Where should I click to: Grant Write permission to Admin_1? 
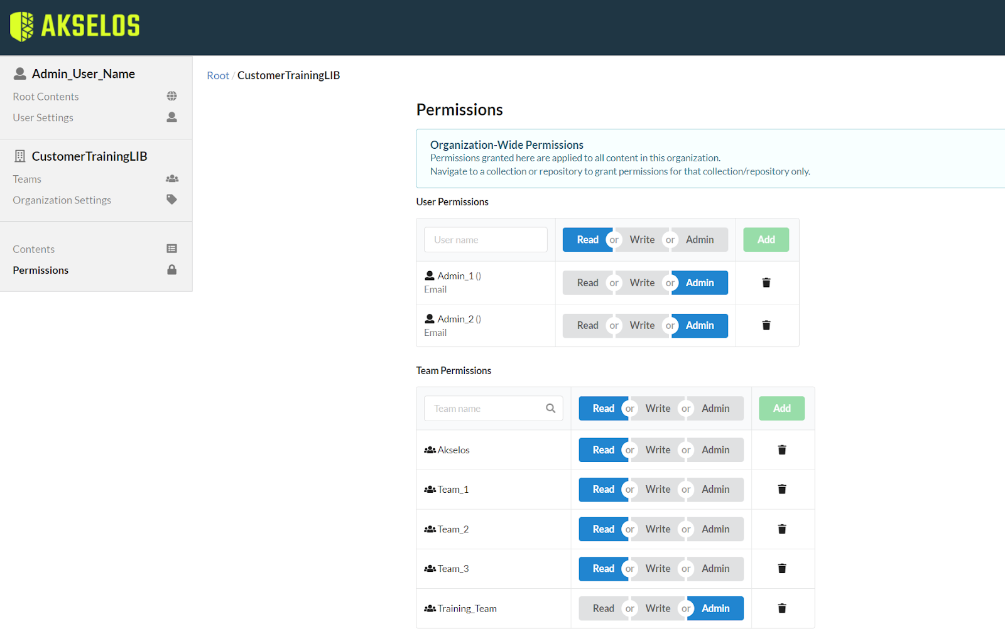(642, 282)
